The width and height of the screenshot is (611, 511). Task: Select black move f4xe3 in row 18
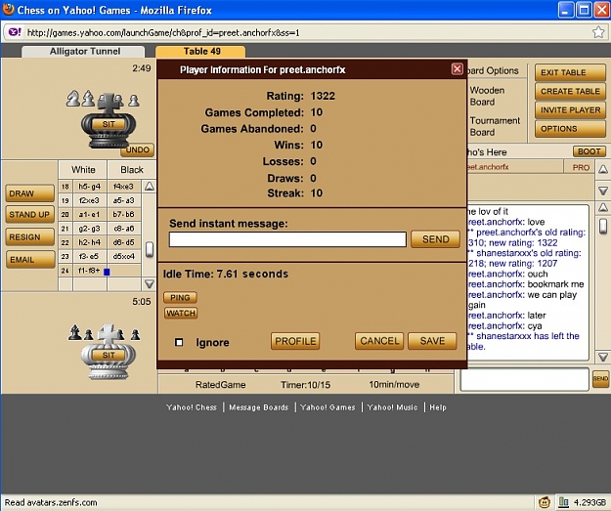[123, 187]
